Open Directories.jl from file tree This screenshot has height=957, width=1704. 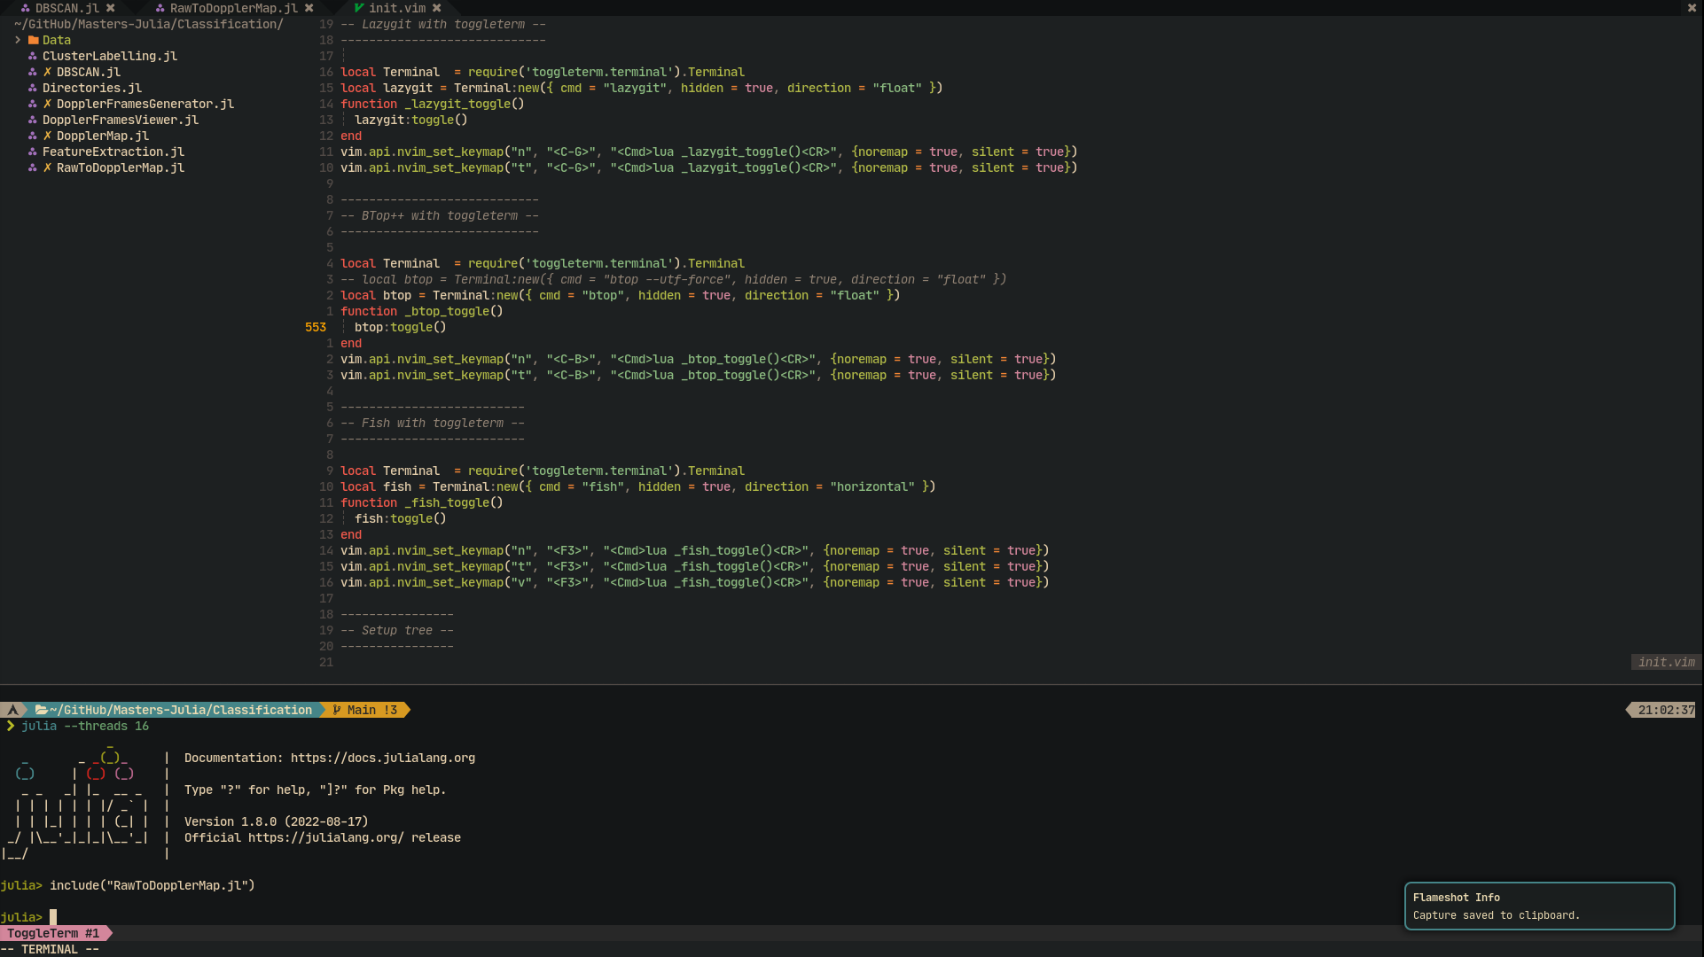click(92, 88)
